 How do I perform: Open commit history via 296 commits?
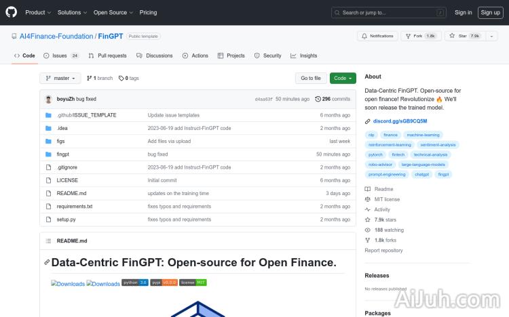[x=333, y=99]
